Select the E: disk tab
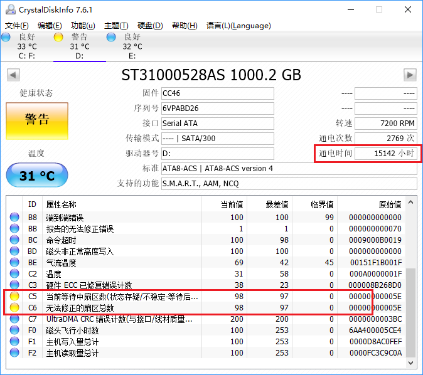This screenshot has width=423, height=375. click(132, 46)
